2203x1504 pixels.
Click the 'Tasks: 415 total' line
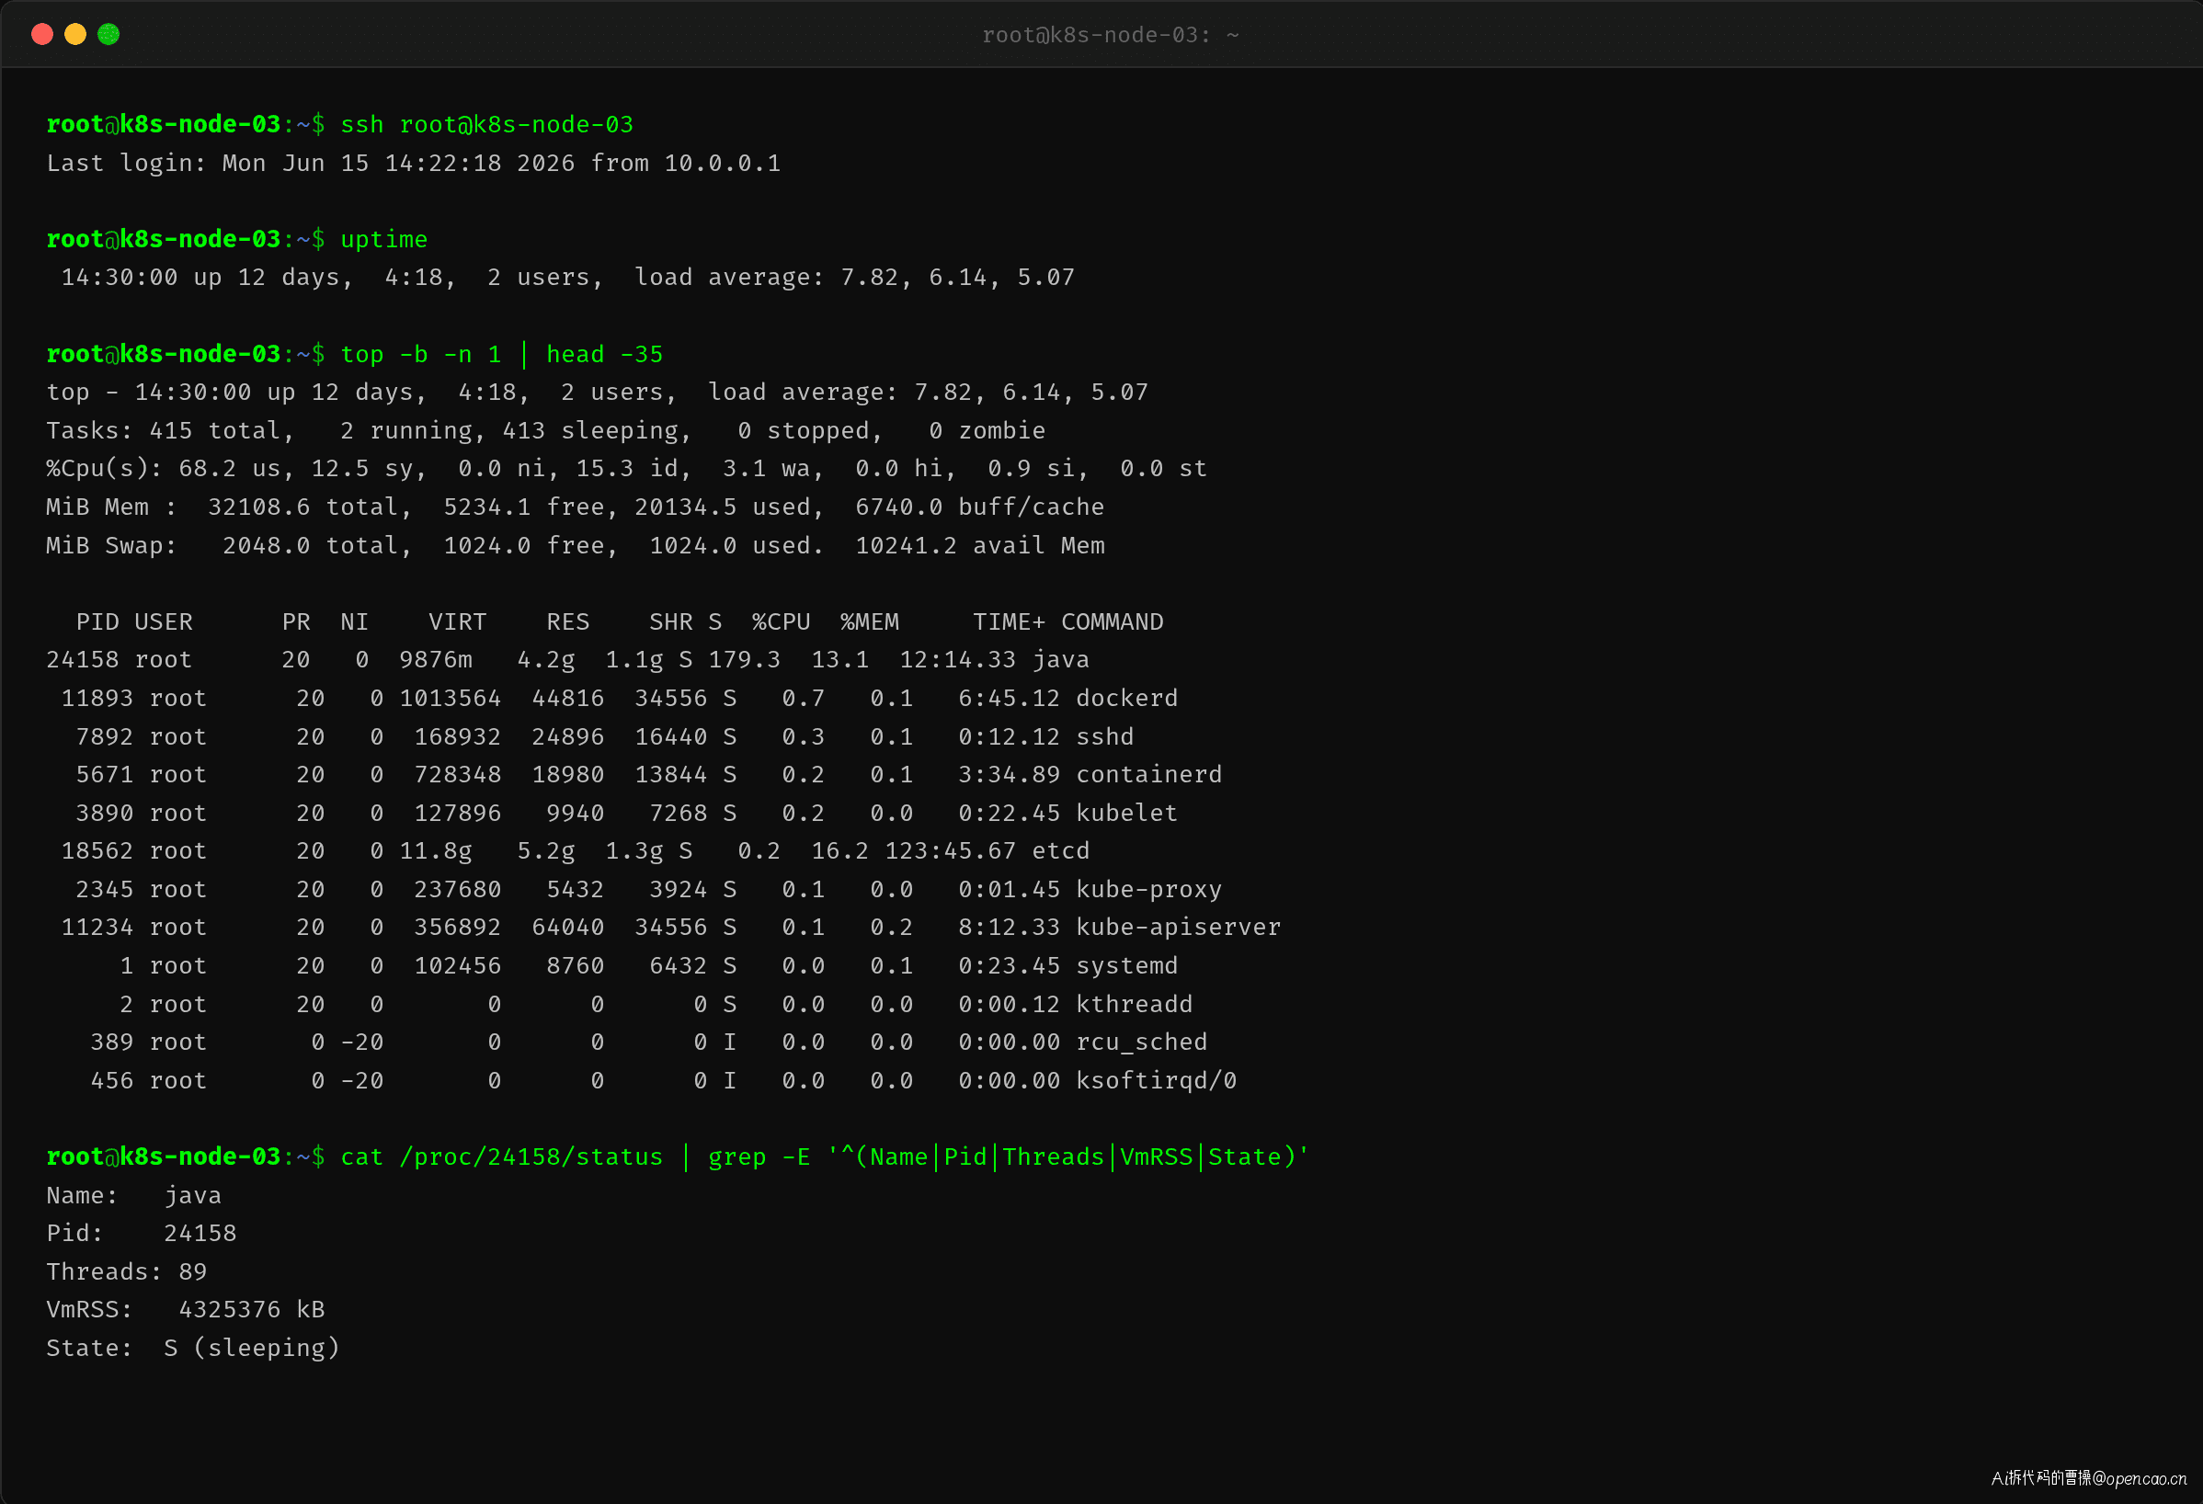click(x=545, y=430)
